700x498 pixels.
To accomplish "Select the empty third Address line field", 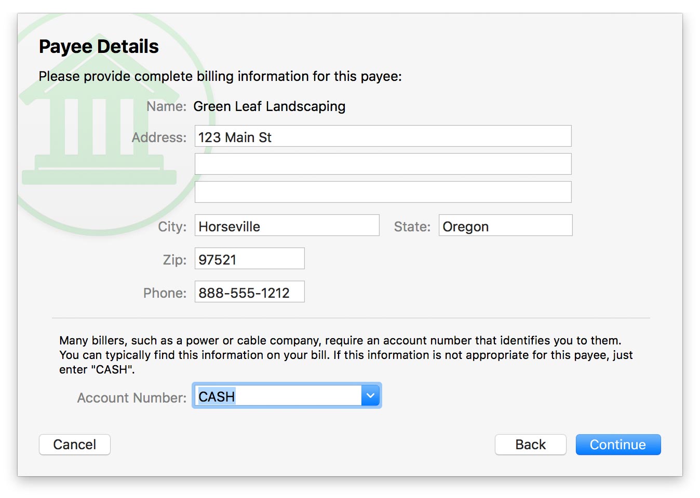I will pyautogui.click(x=383, y=192).
